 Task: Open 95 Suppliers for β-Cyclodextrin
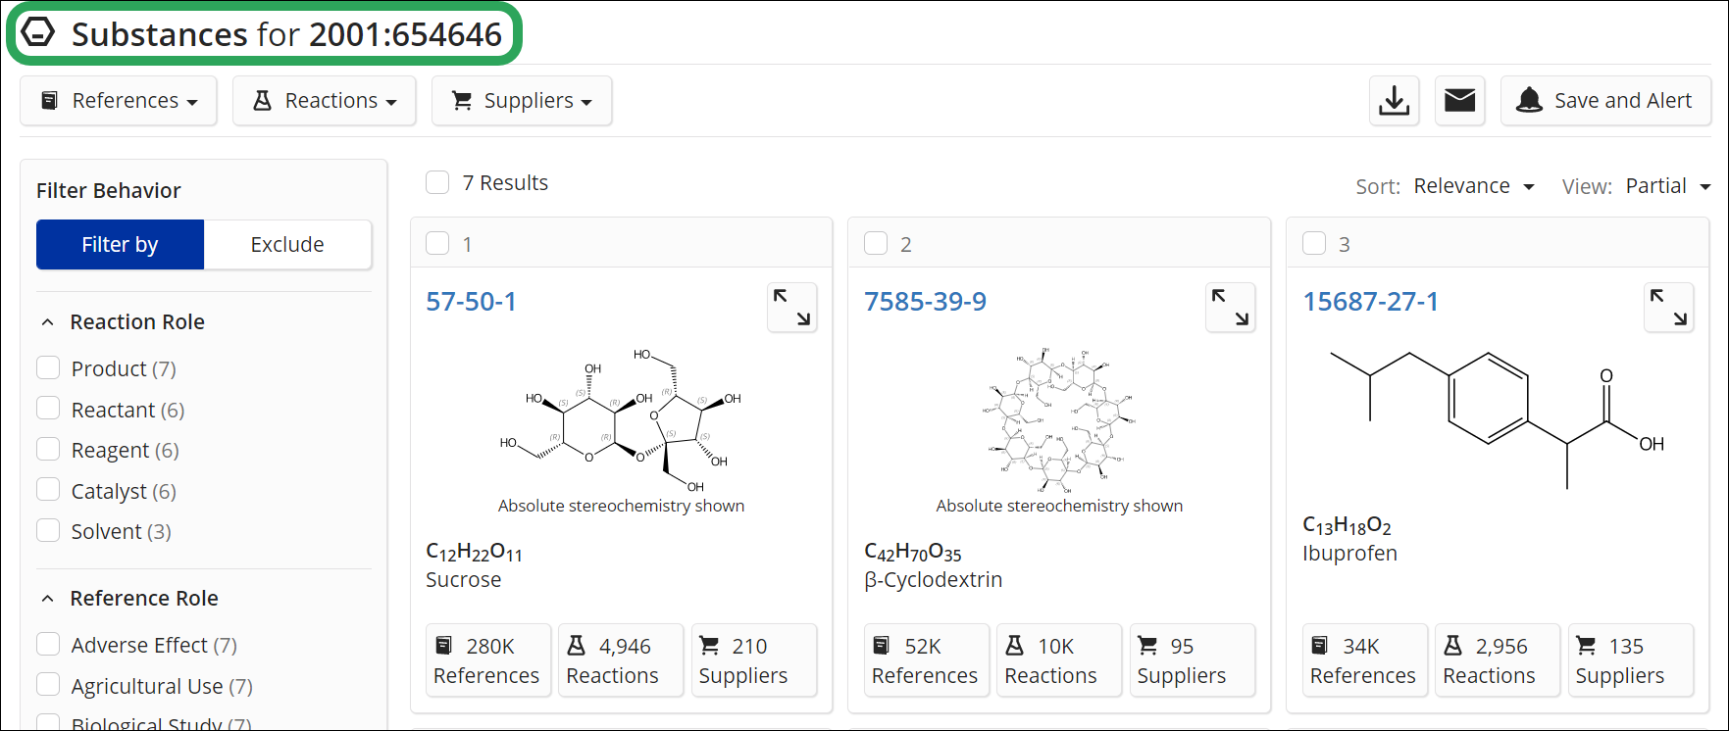click(x=1192, y=660)
